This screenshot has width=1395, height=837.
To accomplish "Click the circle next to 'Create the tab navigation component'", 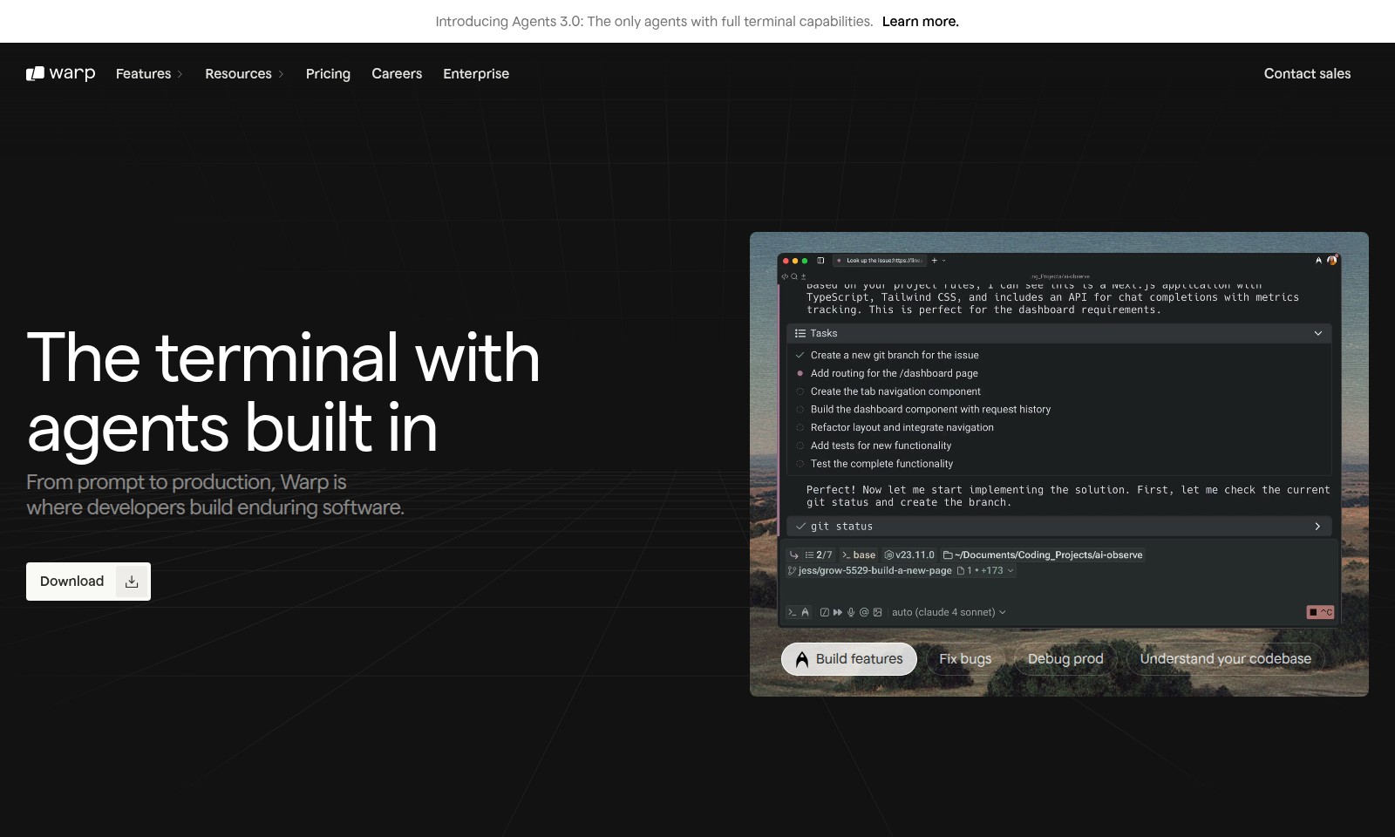I will (x=800, y=391).
